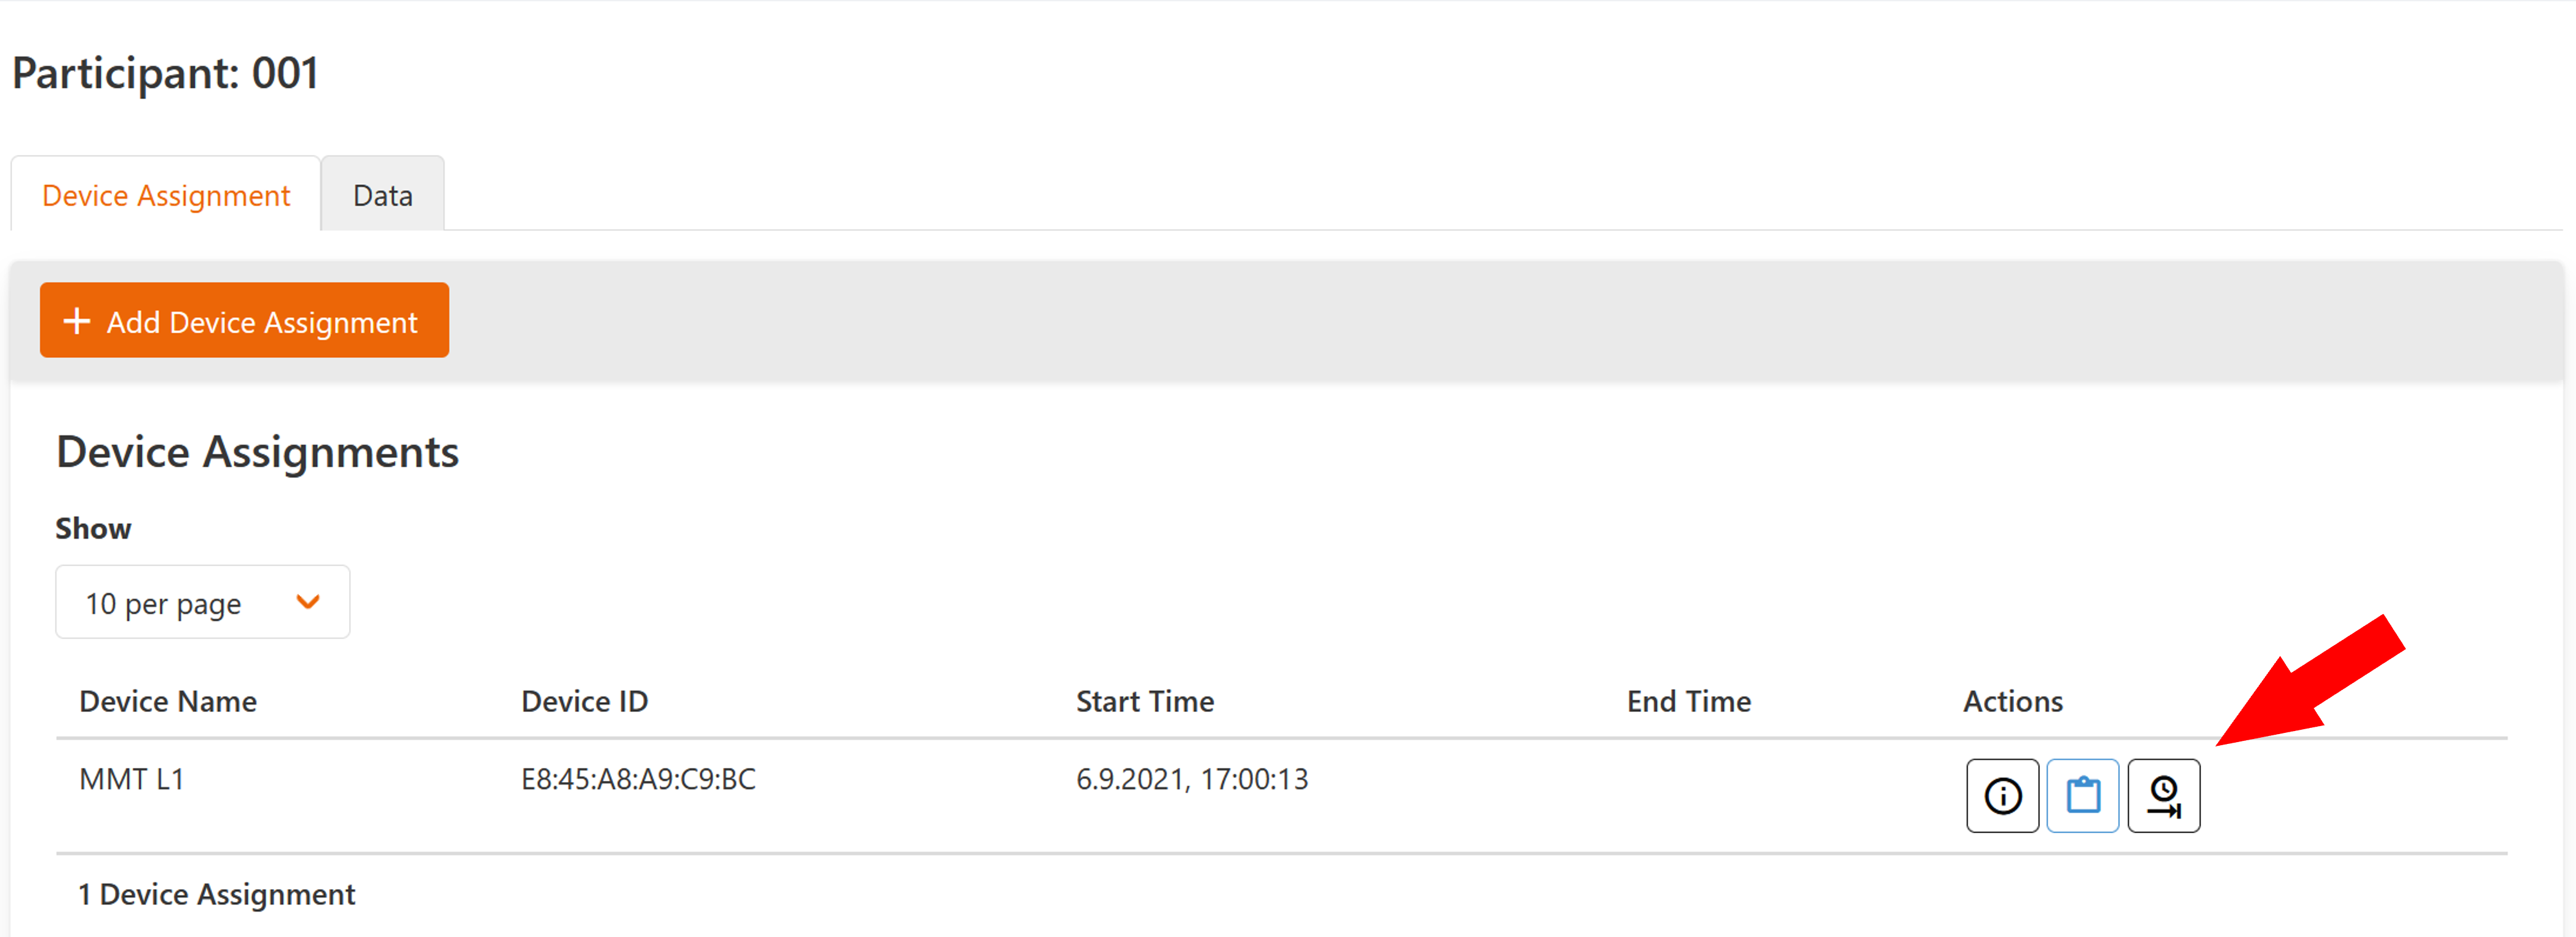Image resolution: width=2576 pixels, height=937 pixels.
Task: Click the plus icon on the orange button
Action: [x=76, y=321]
